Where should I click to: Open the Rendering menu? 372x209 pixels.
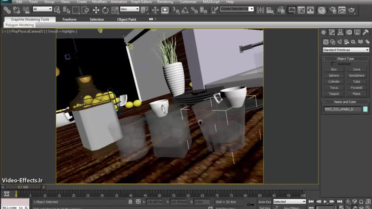[165, 2]
